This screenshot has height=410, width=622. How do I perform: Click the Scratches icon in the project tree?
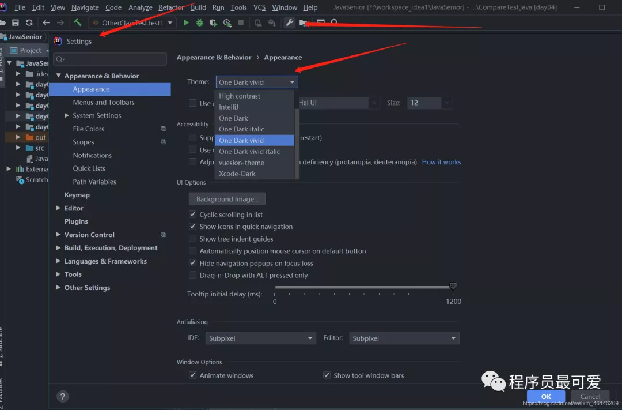[x=20, y=179]
